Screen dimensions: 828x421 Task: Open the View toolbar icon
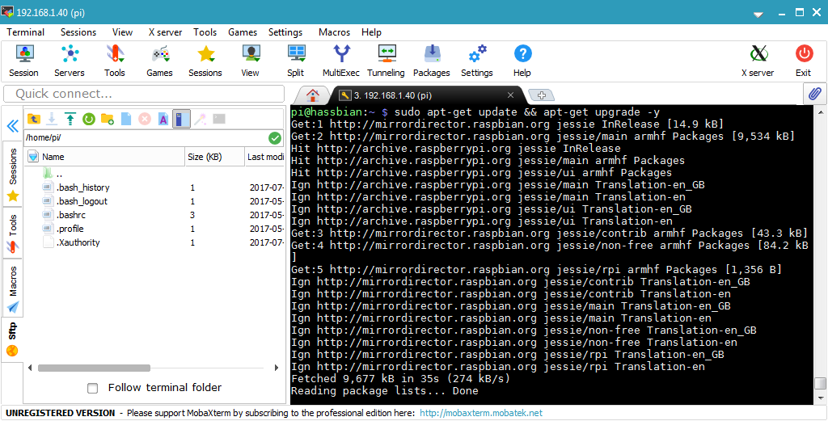[x=251, y=61]
